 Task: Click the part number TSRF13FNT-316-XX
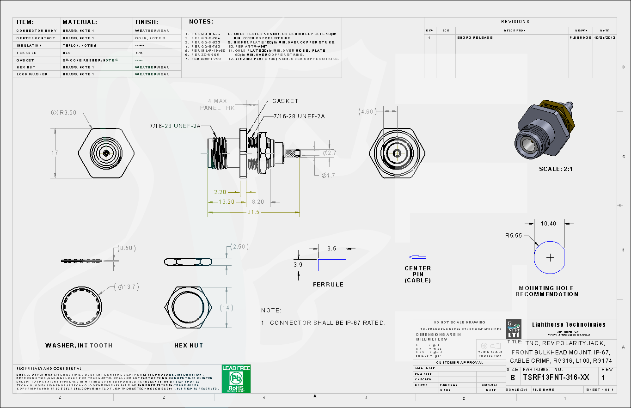tap(556, 378)
